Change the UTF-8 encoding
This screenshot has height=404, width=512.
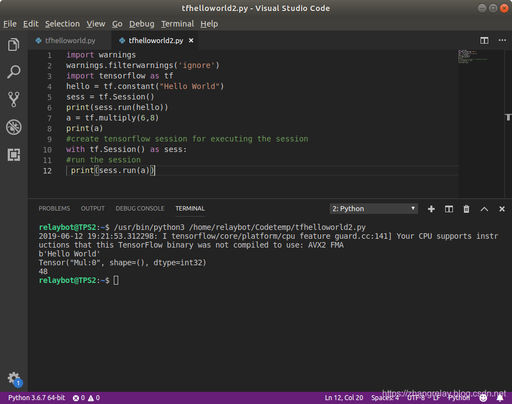416,398
